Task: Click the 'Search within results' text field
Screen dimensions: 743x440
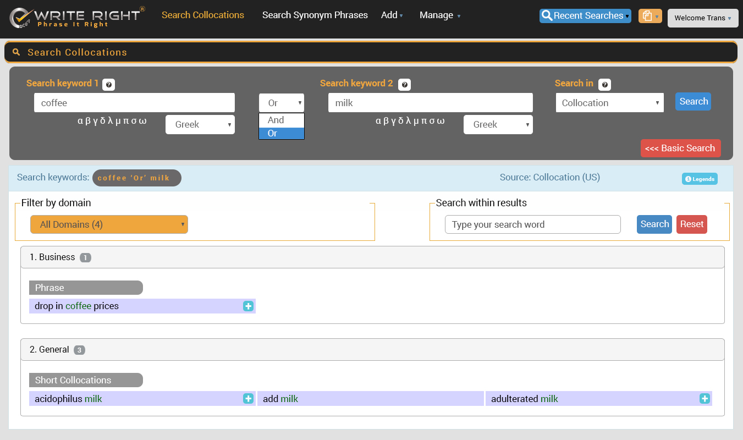Action: pos(532,224)
